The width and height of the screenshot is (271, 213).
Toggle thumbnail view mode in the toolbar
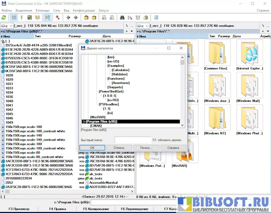coord(30,17)
